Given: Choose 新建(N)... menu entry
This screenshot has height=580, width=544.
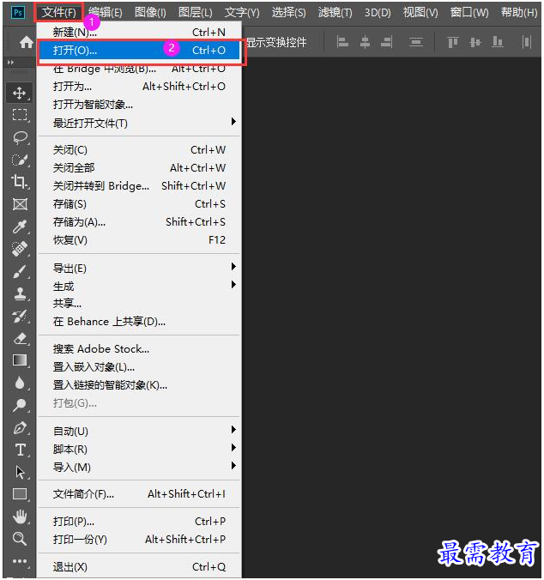Looking at the screenshot, I should coord(139,33).
